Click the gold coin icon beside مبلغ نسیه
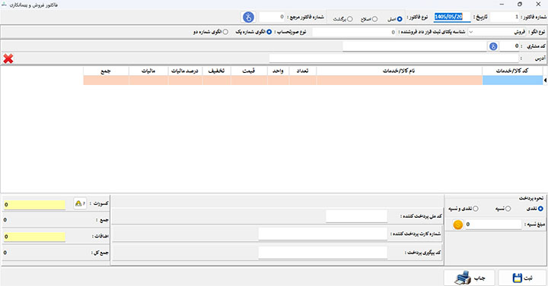 [x=457, y=225]
